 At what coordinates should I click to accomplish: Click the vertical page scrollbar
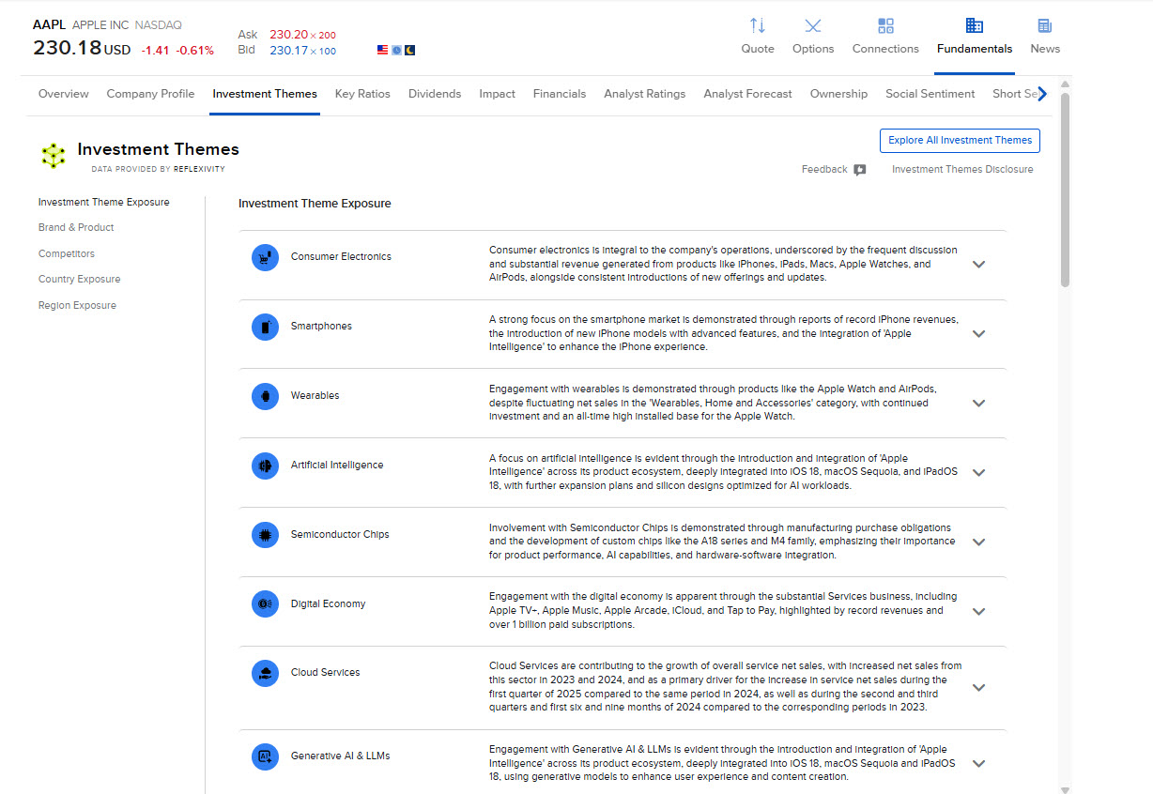tap(1065, 188)
